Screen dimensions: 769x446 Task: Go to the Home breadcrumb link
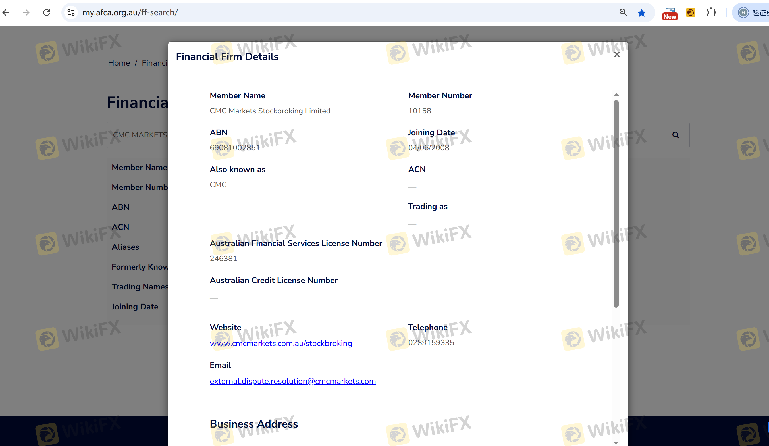tap(119, 63)
